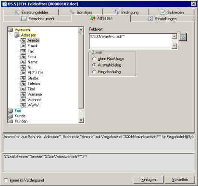Select the Name tree entry

(x=33, y=62)
